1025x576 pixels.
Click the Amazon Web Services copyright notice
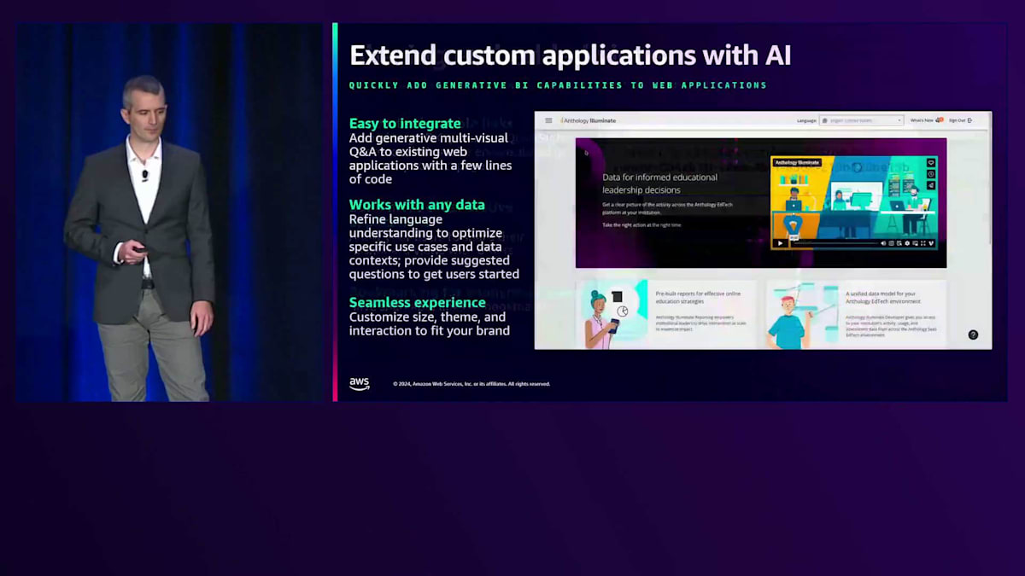[x=471, y=384]
